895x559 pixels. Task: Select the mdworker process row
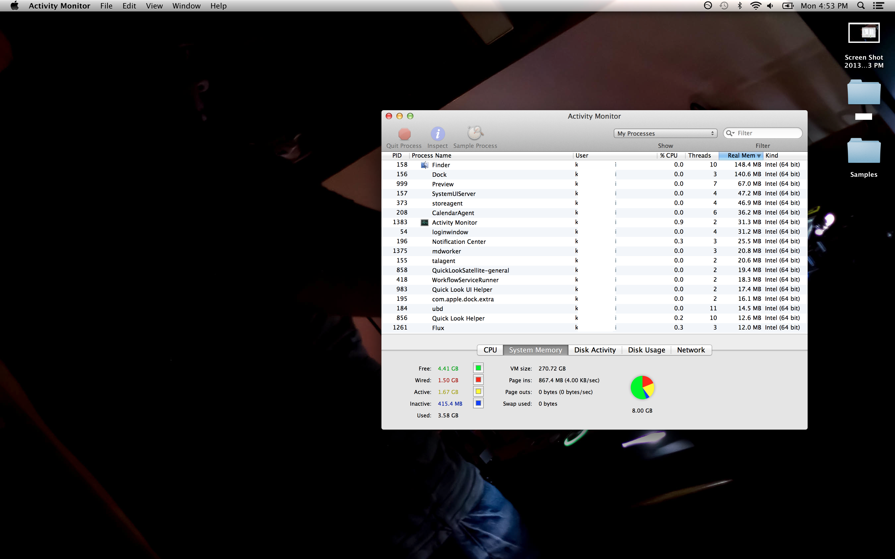point(594,251)
